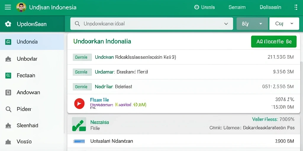Open the Cuj dropdown
303x151 pixels.
(x=284, y=24)
